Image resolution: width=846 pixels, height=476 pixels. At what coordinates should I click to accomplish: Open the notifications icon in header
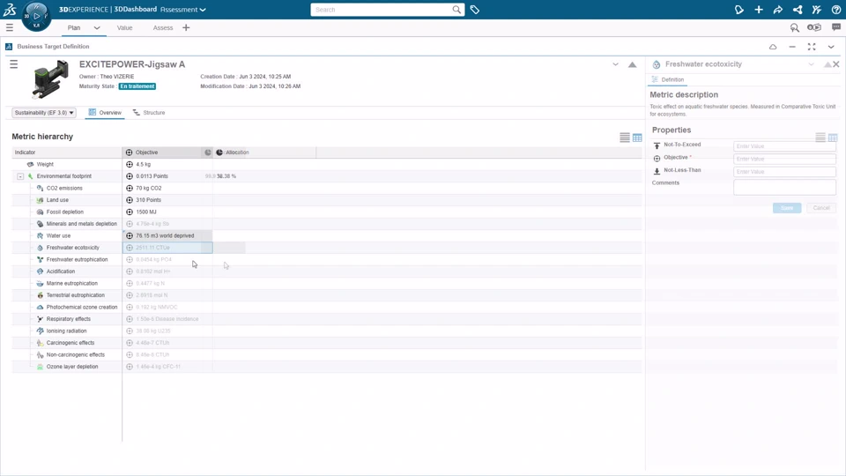click(739, 10)
